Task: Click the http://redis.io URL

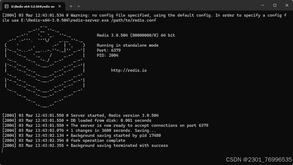Action: pyautogui.click(x=129, y=70)
